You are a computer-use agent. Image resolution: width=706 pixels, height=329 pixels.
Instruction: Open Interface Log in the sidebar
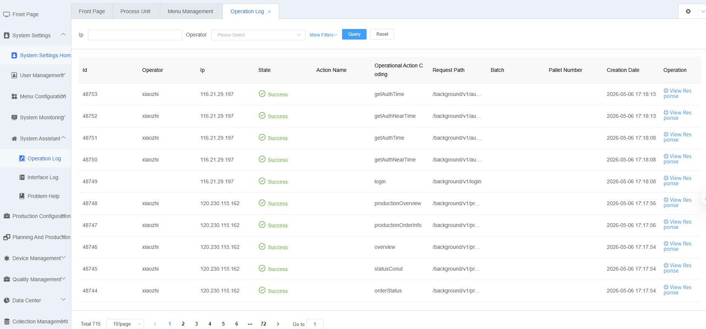[x=43, y=177]
